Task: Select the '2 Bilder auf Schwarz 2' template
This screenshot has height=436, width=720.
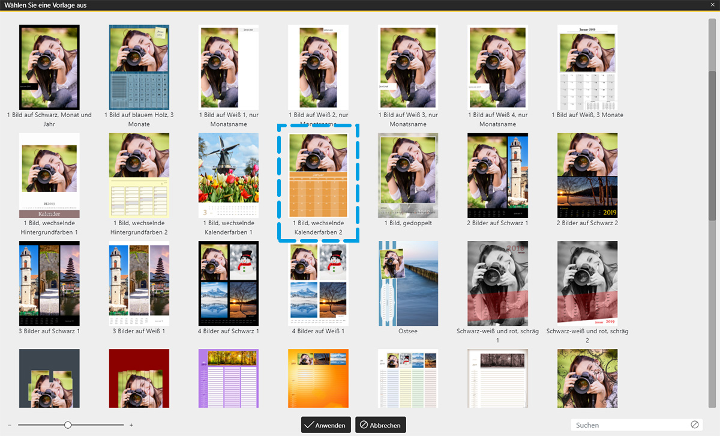Action: [587, 175]
